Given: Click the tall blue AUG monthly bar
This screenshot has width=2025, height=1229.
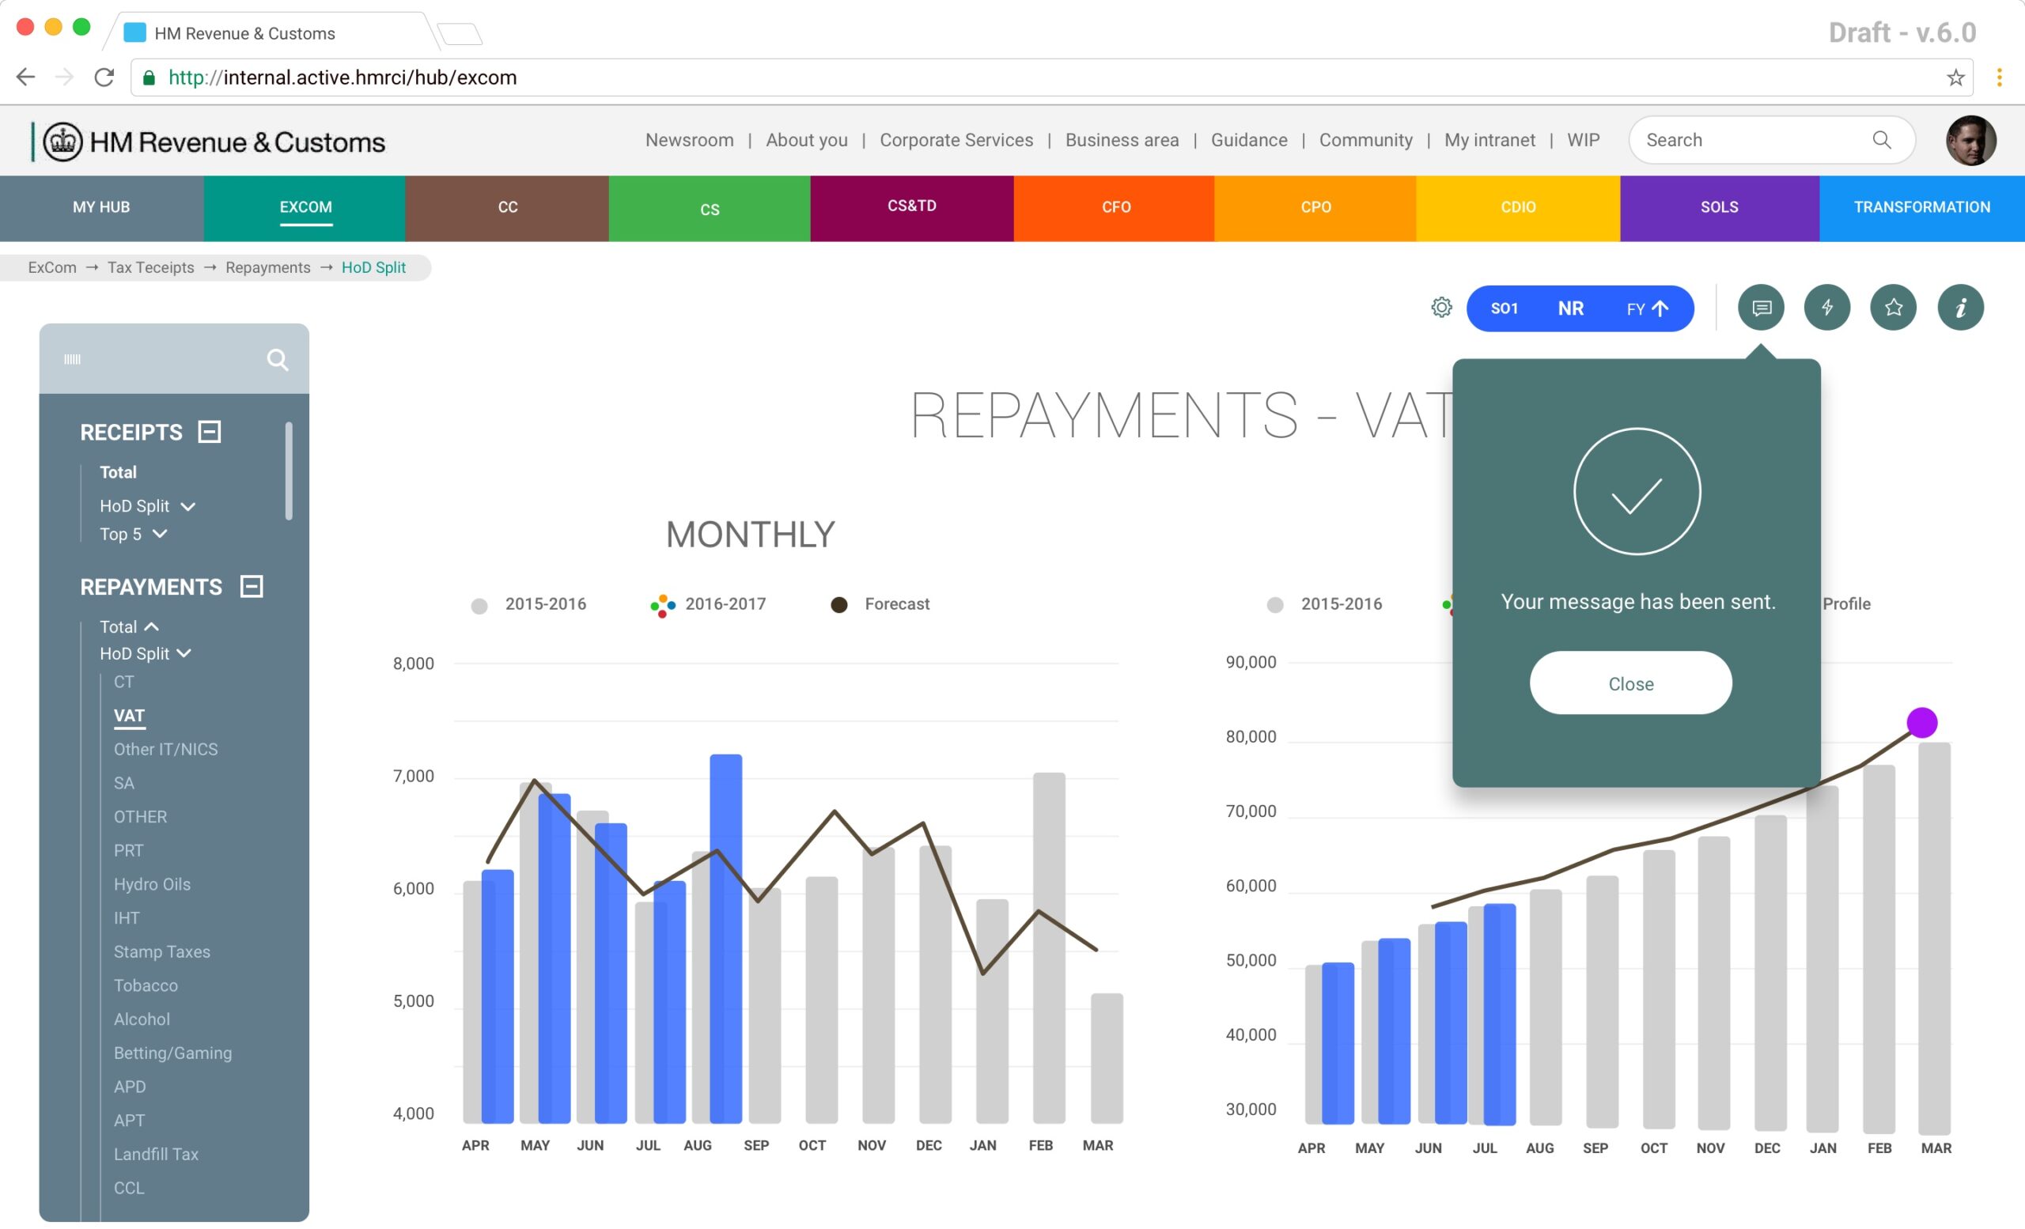Looking at the screenshot, I should point(725,938).
